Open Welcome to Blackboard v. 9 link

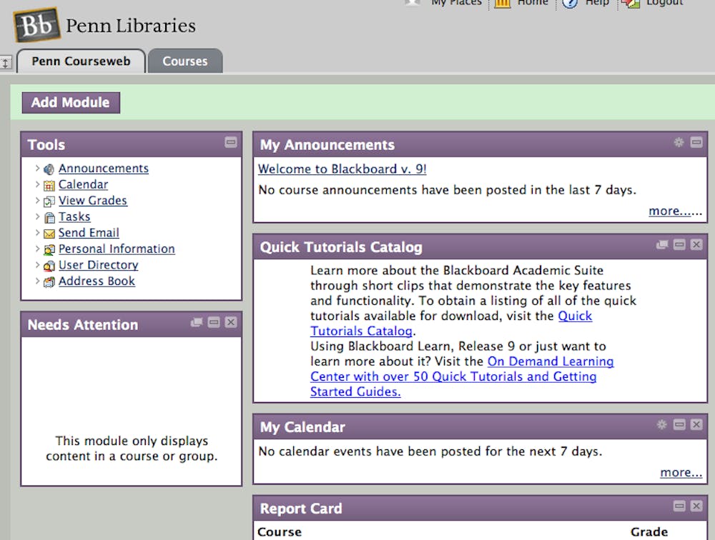(342, 169)
